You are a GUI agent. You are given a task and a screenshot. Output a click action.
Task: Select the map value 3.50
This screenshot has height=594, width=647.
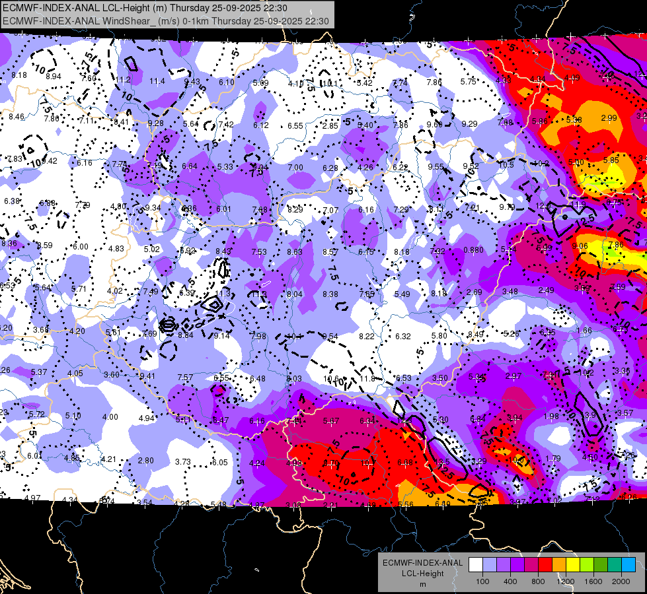(x=440, y=378)
